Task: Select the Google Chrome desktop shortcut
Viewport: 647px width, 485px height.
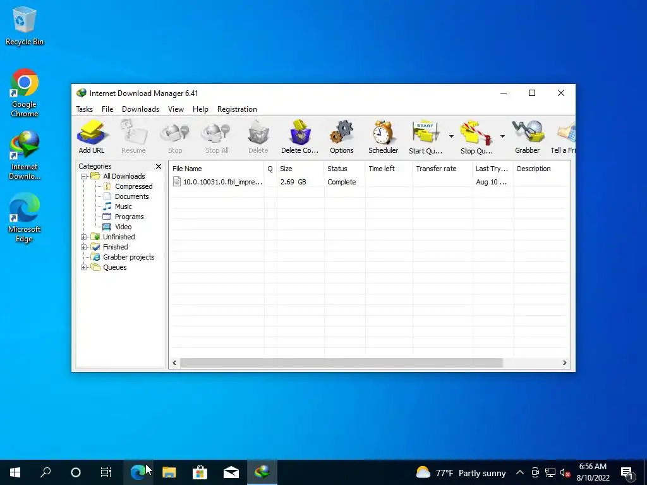Action: (x=25, y=93)
